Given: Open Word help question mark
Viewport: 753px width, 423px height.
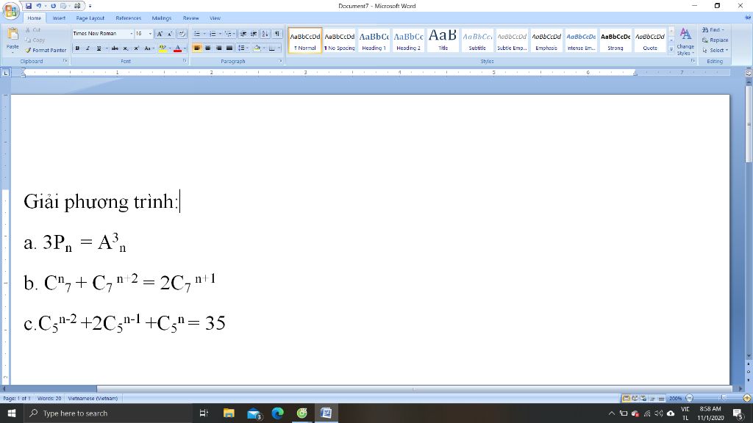Looking at the screenshot, I should 748,18.
